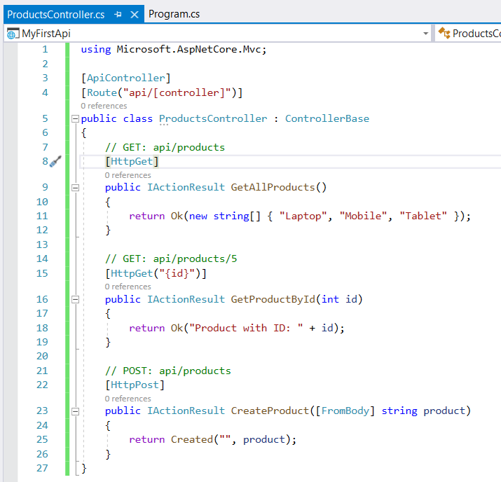Image resolution: width=501 pixels, height=482 pixels.
Task: Click the Route attribute name
Action: point(102,92)
